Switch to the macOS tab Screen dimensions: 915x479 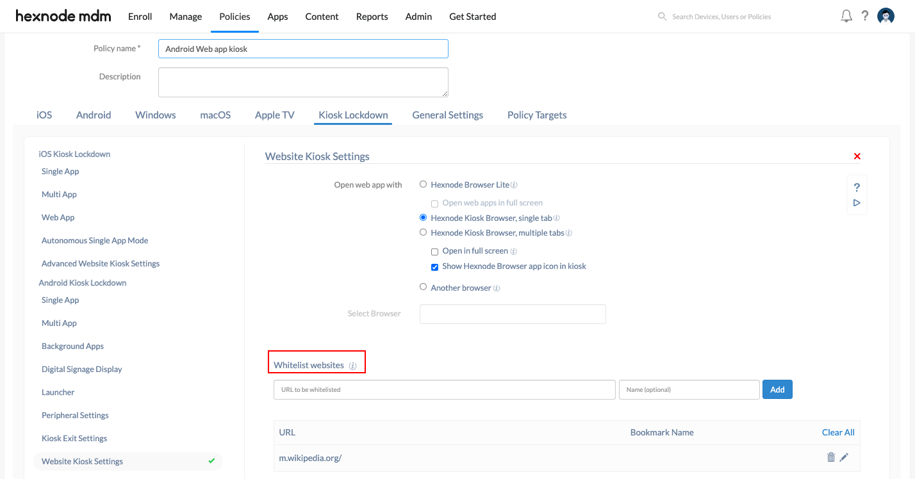(x=215, y=115)
